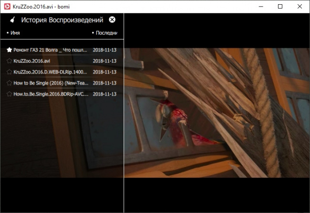Image resolution: width=310 pixels, height=213 pixels.
Task: Click the bomi app icon in title bar
Action: (x=7, y=7)
